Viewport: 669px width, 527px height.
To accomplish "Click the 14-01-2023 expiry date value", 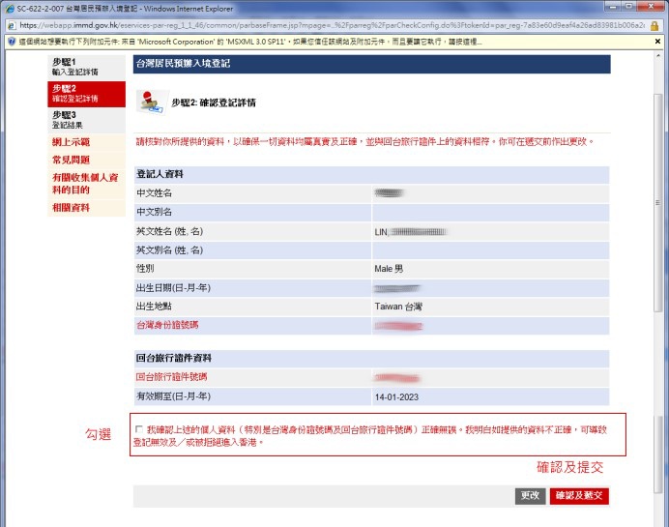I will 396,397.
